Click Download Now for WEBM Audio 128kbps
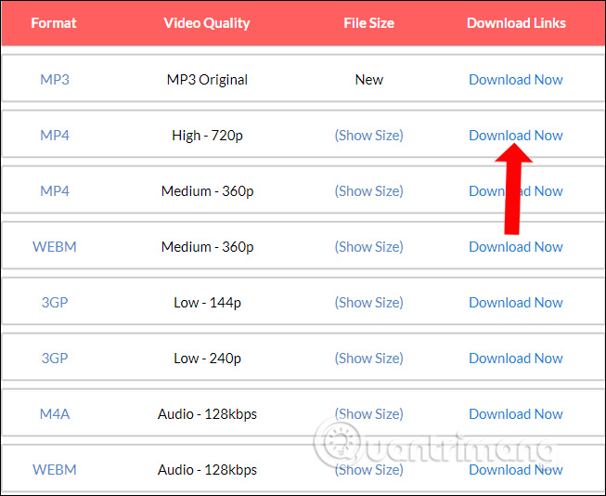 [516, 470]
